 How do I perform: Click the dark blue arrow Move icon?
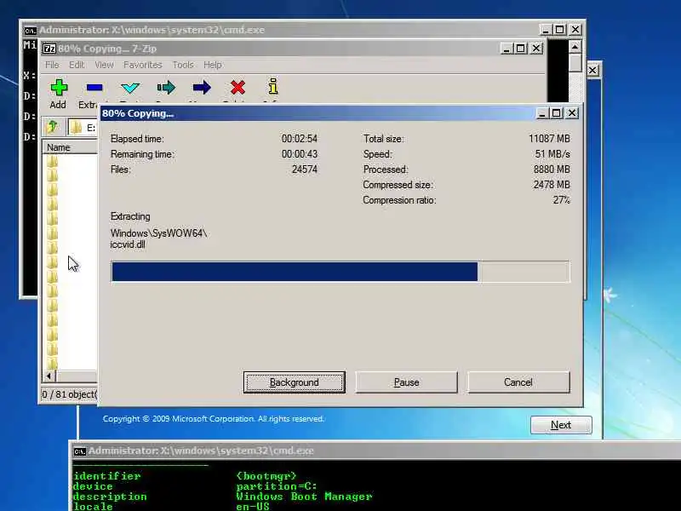click(202, 88)
